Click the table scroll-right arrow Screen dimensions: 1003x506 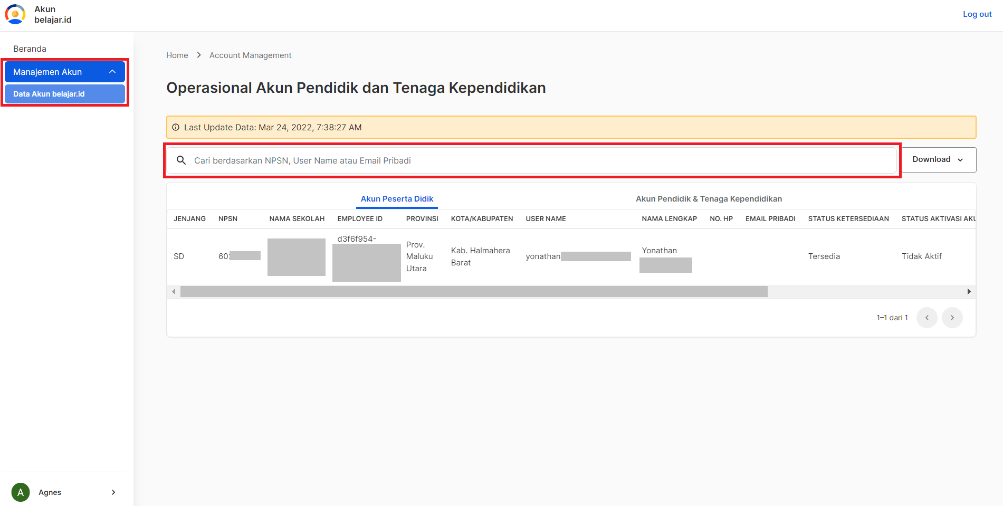pos(969,291)
